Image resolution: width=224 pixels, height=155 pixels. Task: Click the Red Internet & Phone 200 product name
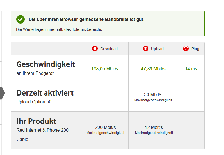(x=42, y=130)
